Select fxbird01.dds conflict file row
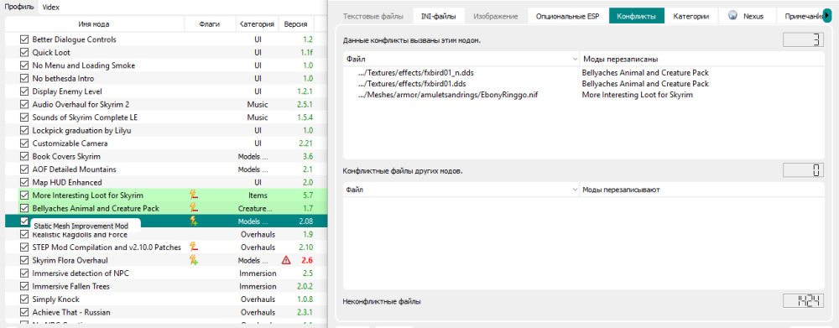 [583, 84]
